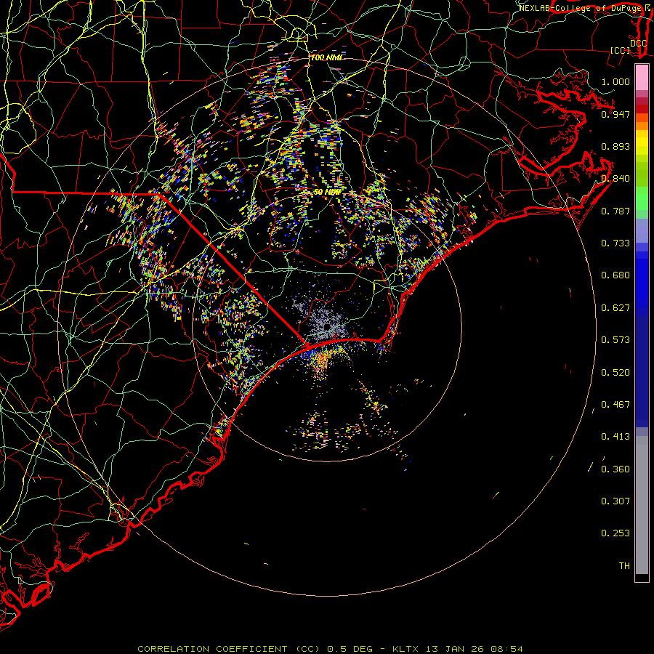
Task: Click the 0.573 scale label
Action: (615, 340)
